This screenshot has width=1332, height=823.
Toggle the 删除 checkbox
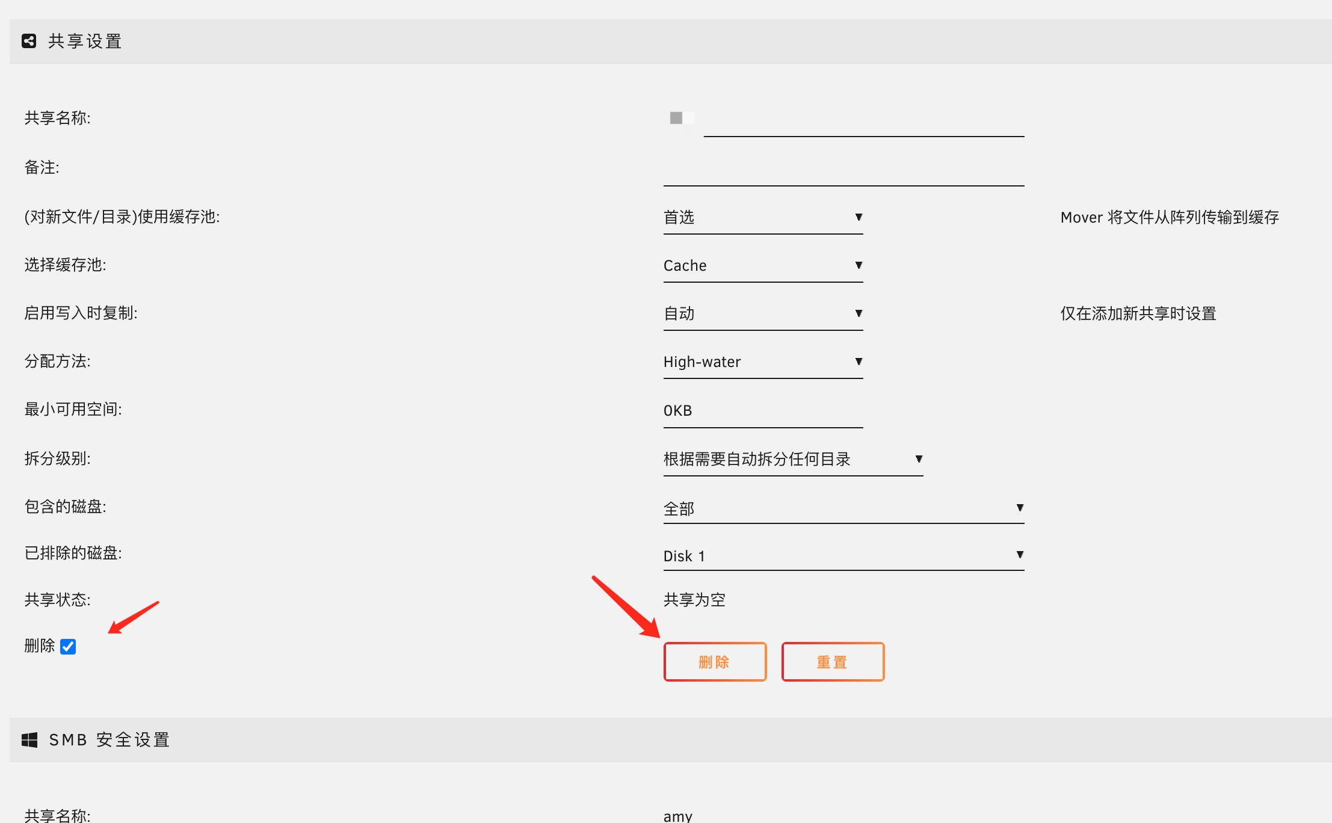68,647
